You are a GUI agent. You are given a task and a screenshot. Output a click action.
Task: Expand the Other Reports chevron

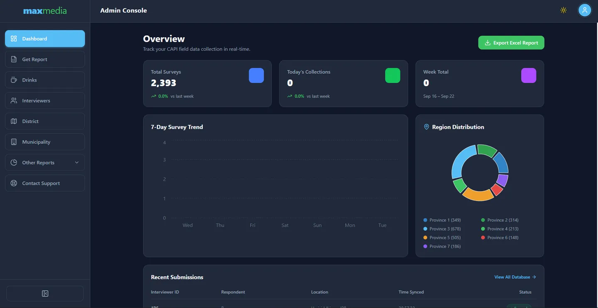[x=76, y=162]
